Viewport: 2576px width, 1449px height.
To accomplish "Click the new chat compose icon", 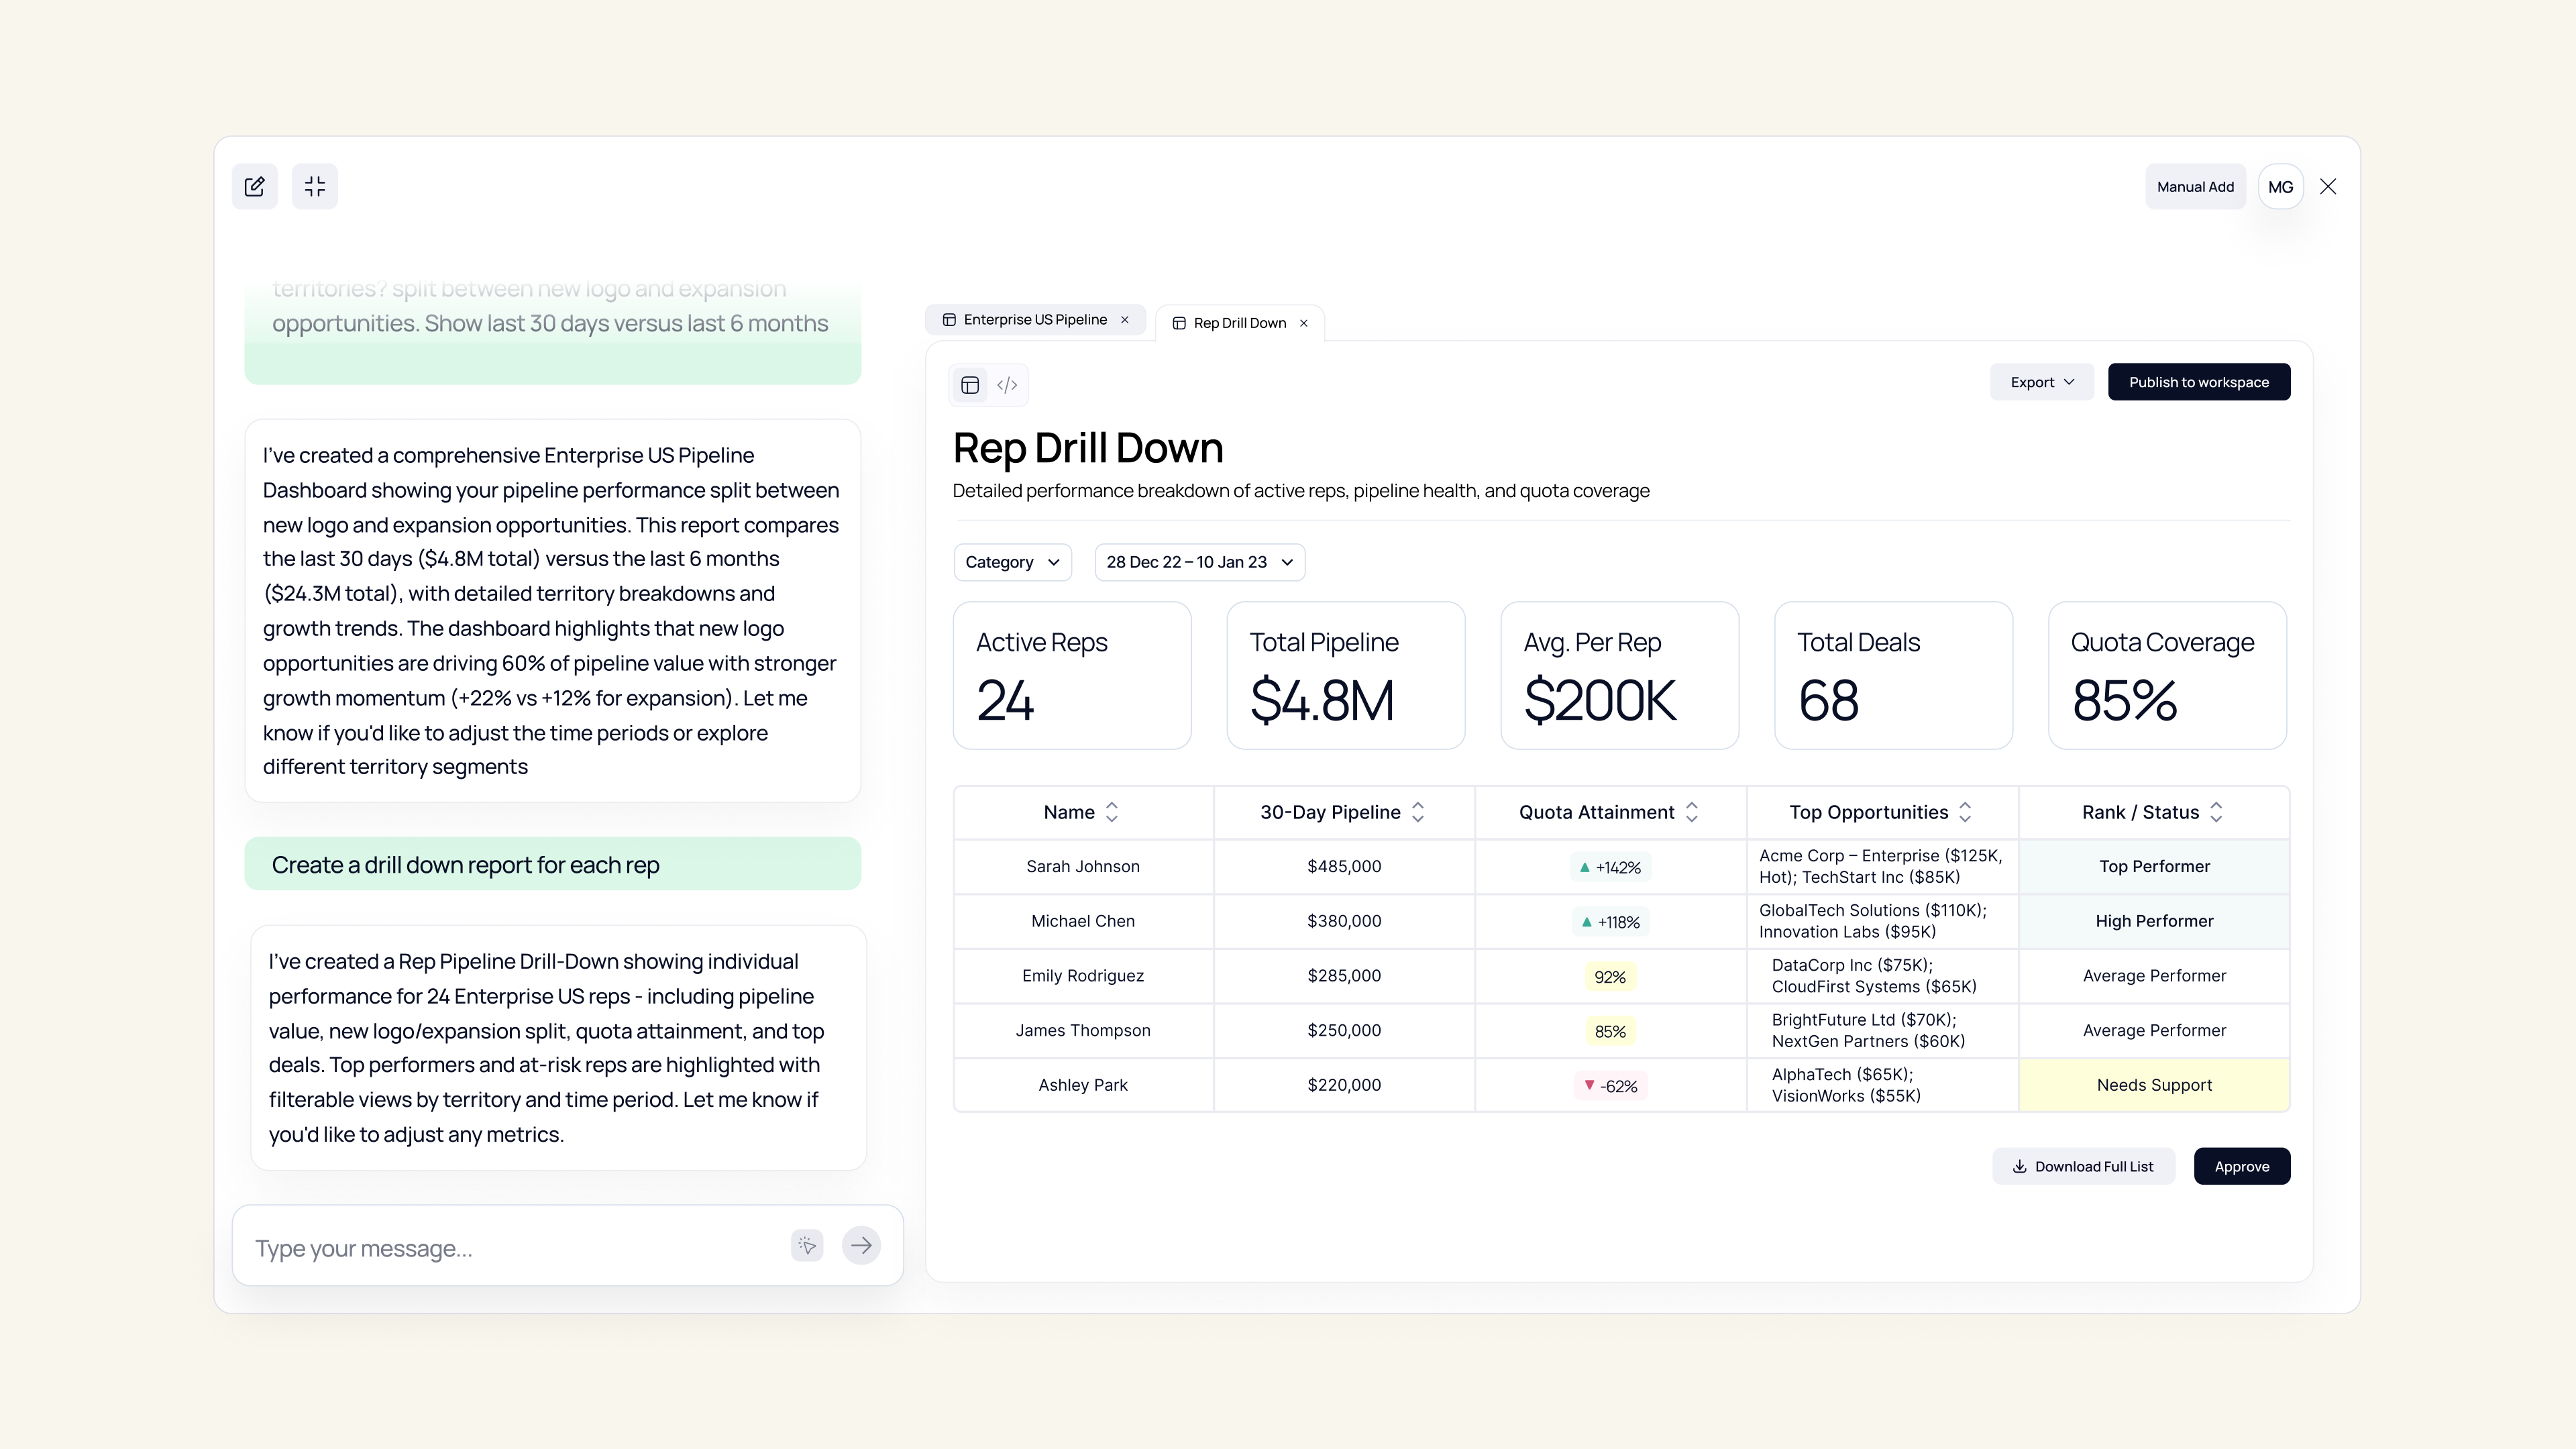I will [254, 186].
